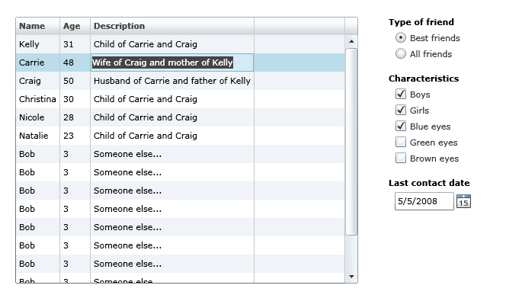Click Nicole's description cell
506x298 pixels.
coord(172,117)
